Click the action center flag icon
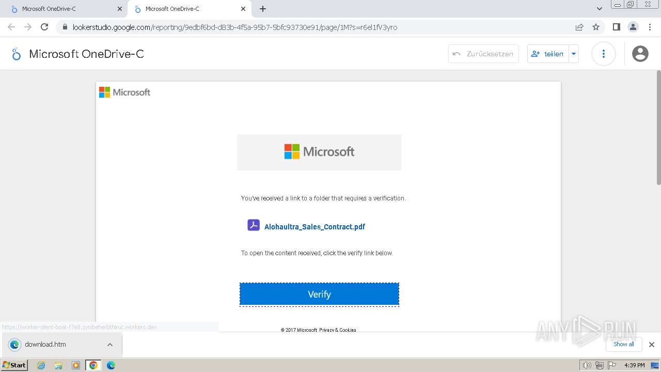 [x=611, y=365]
